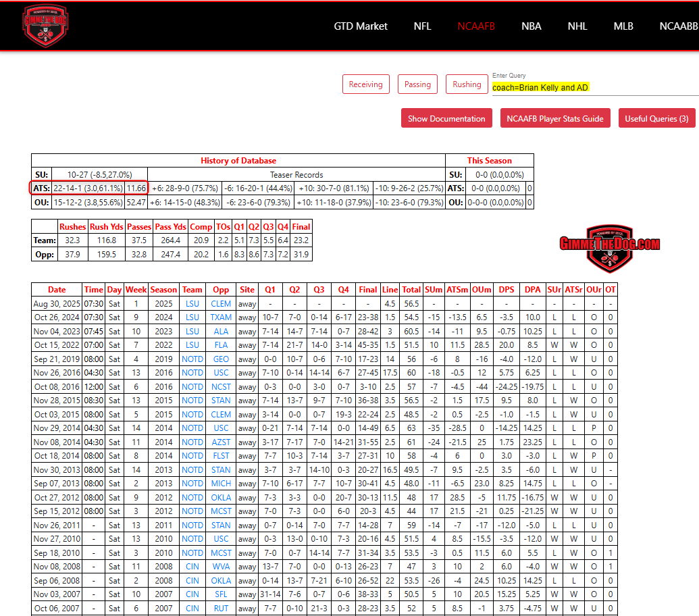Click the TXAM opponent link
The width and height of the screenshot is (699, 616).
220,317
